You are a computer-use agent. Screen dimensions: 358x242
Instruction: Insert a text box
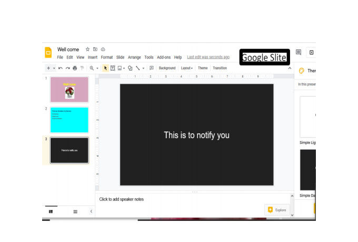tap(113, 68)
